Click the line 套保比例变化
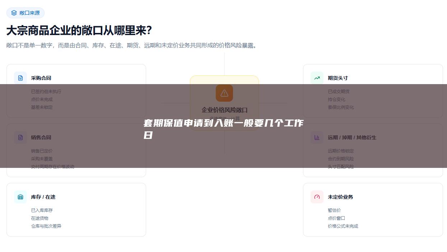Screen dimensions: 447x252 [x=341, y=107]
